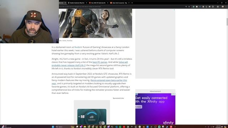
Task: Open Task View from the taskbar
Action: [77, 127]
